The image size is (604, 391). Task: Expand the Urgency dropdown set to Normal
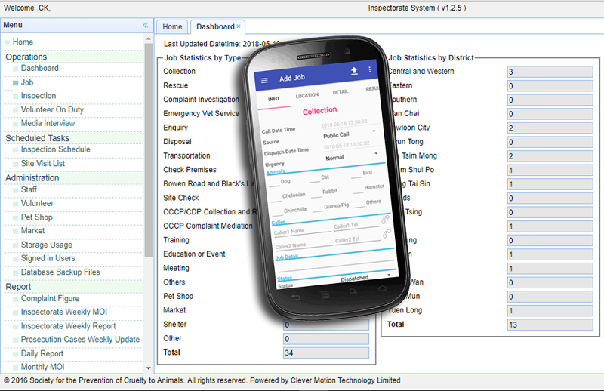pyautogui.click(x=350, y=156)
